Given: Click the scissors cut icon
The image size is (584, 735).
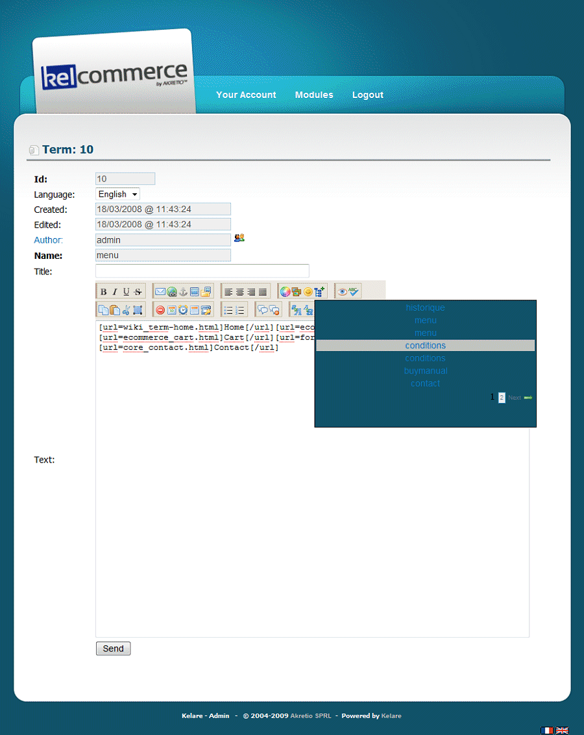Looking at the screenshot, I should pos(126,310).
